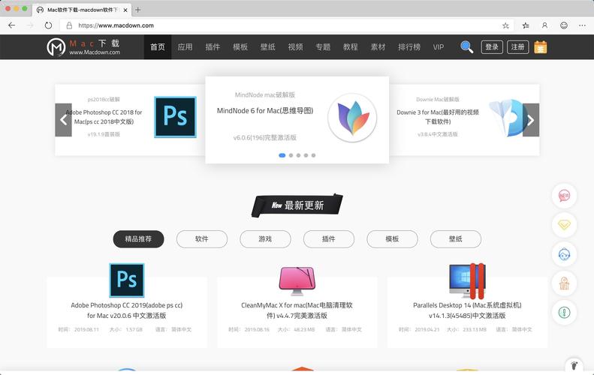Select the 插件 filter pill

329,239
